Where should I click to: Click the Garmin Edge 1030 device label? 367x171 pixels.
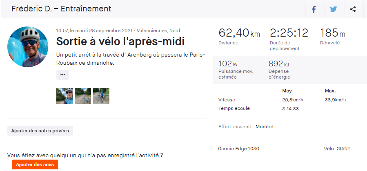[239, 149]
